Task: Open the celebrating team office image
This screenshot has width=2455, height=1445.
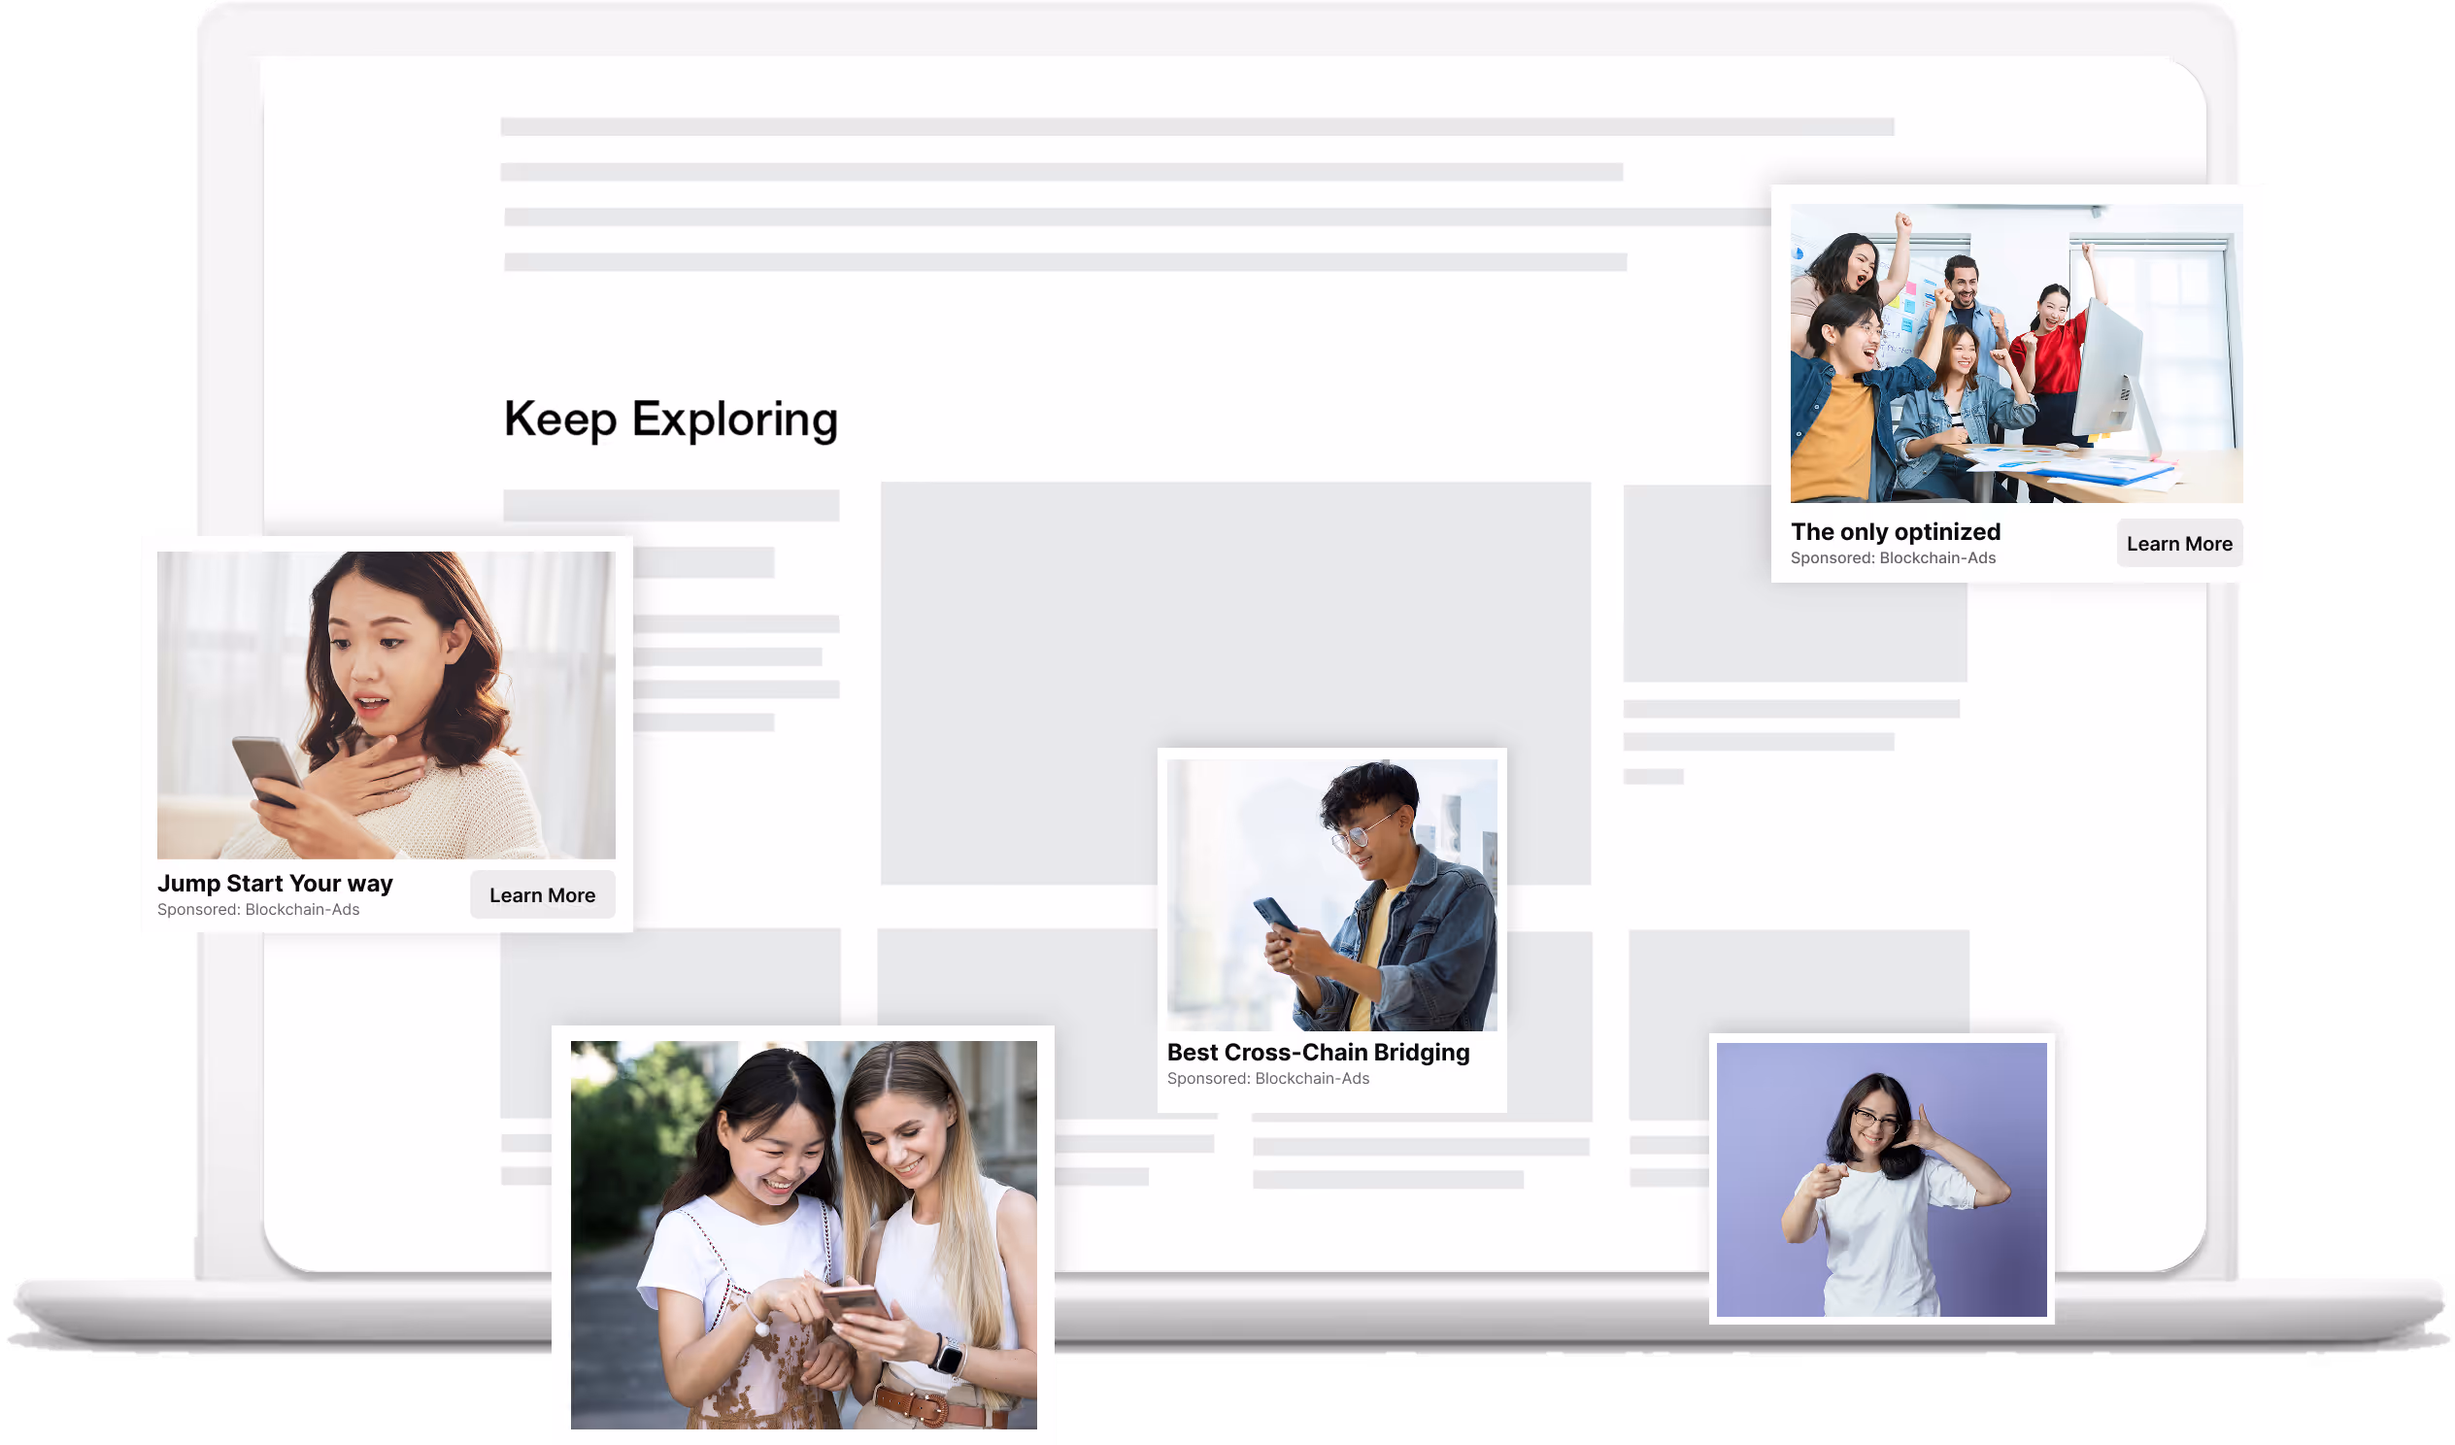Action: pyautogui.click(x=2015, y=353)
